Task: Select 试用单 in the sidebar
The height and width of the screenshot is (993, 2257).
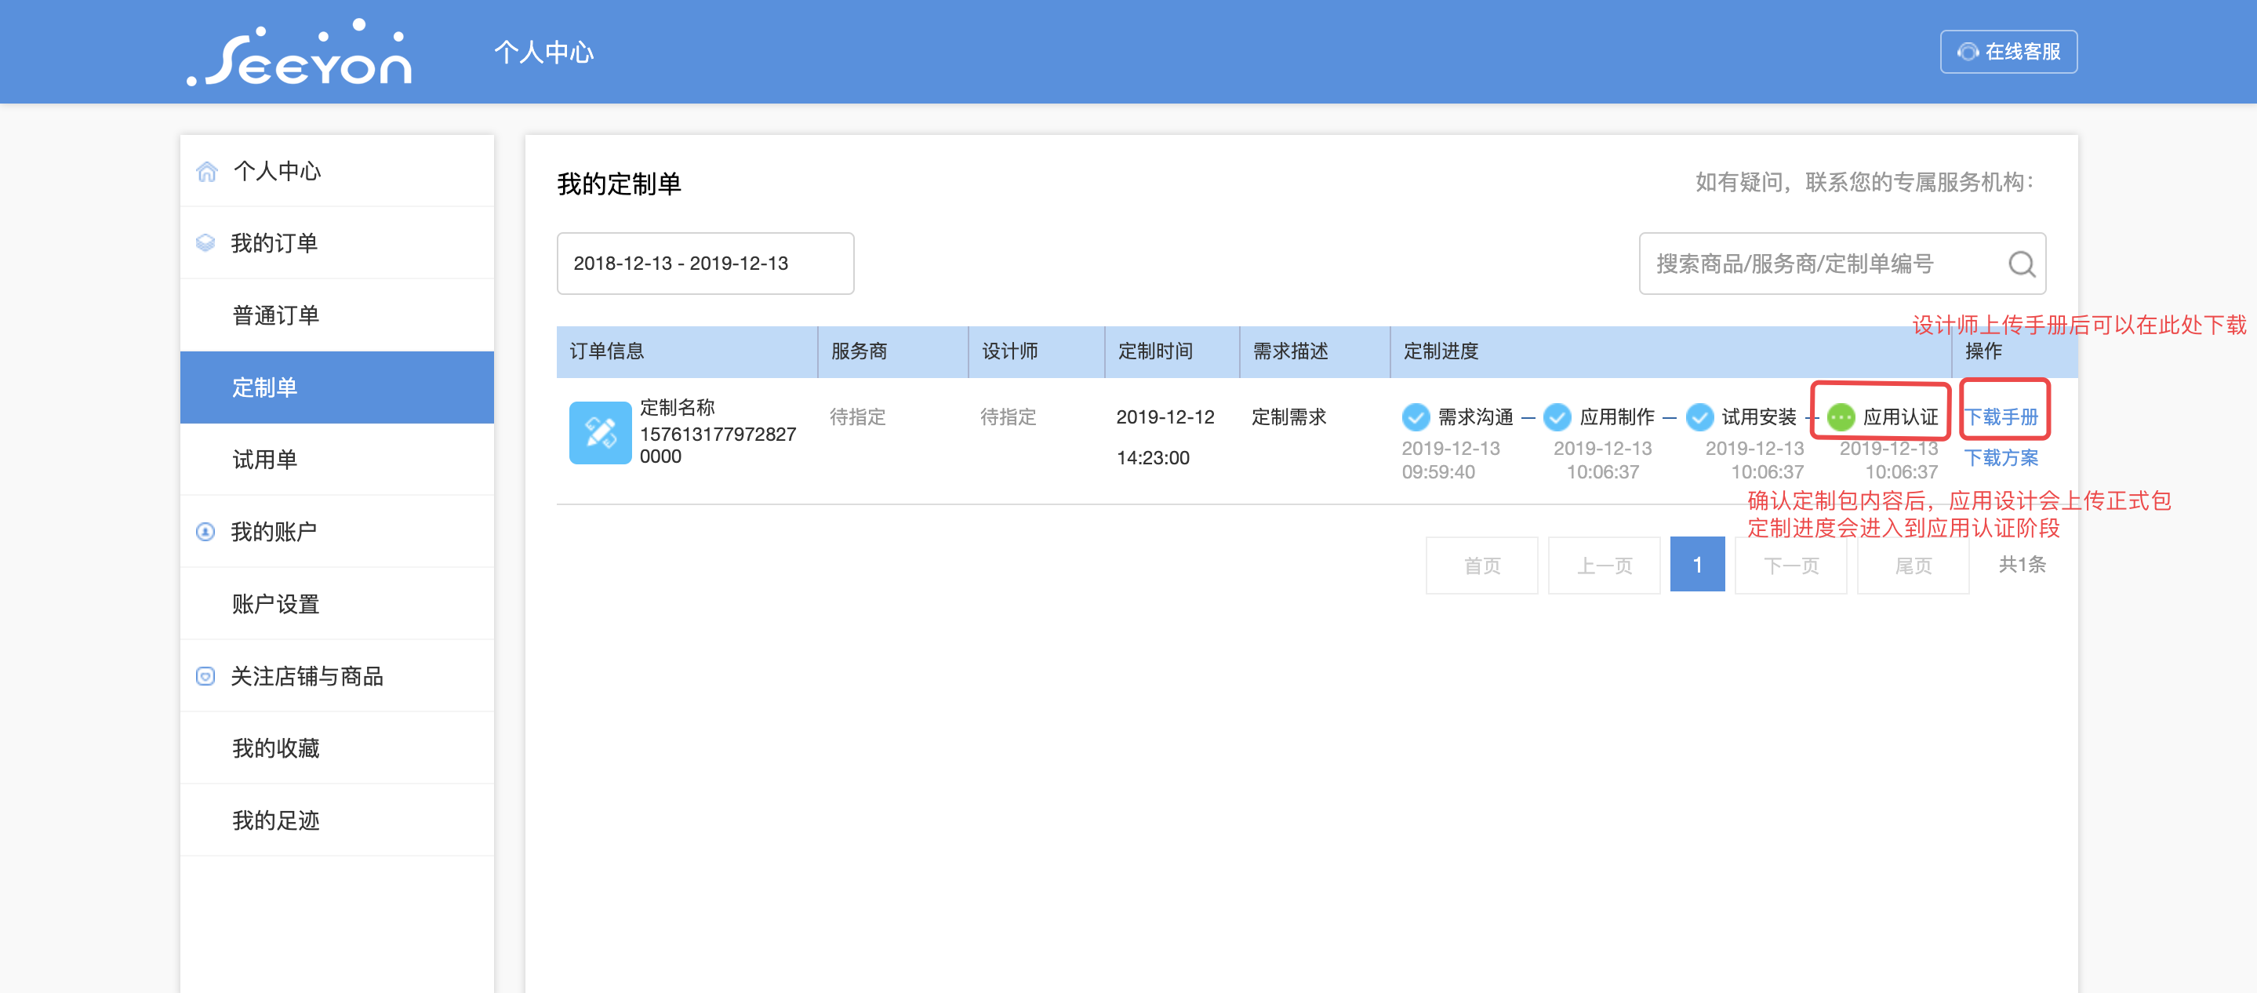Action: click(337, 460)
